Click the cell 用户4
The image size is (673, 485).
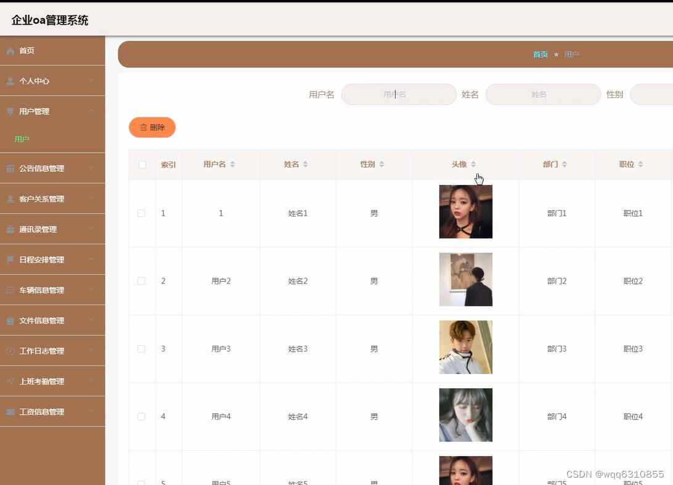[x=221, y=417]
